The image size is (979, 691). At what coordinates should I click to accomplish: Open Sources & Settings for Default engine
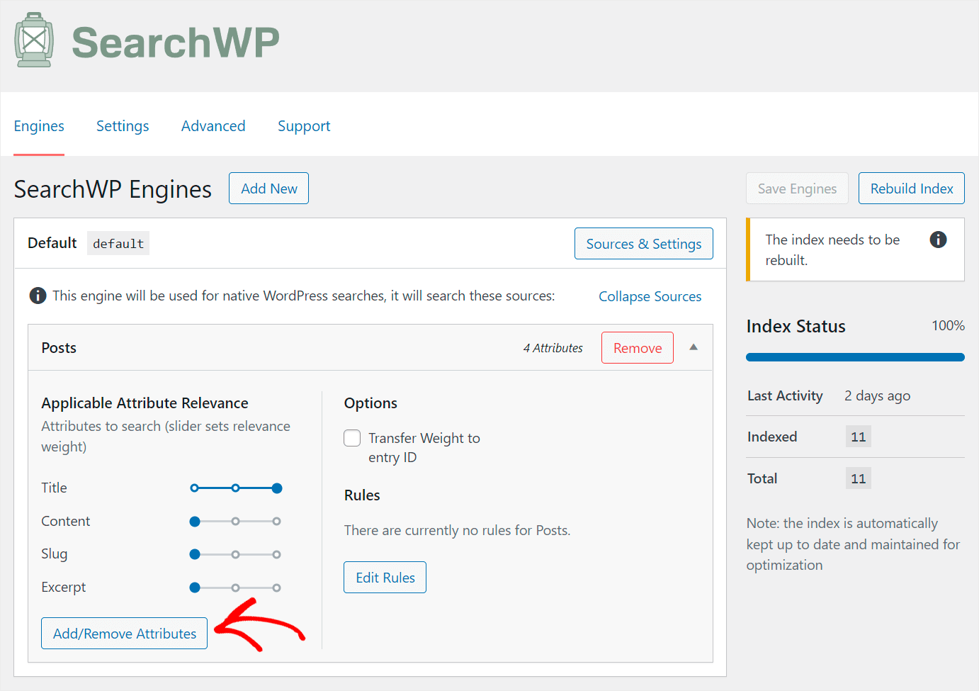(643, 244)
